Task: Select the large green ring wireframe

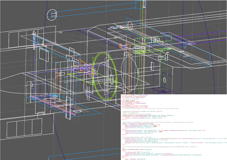Action: [105, 76]
